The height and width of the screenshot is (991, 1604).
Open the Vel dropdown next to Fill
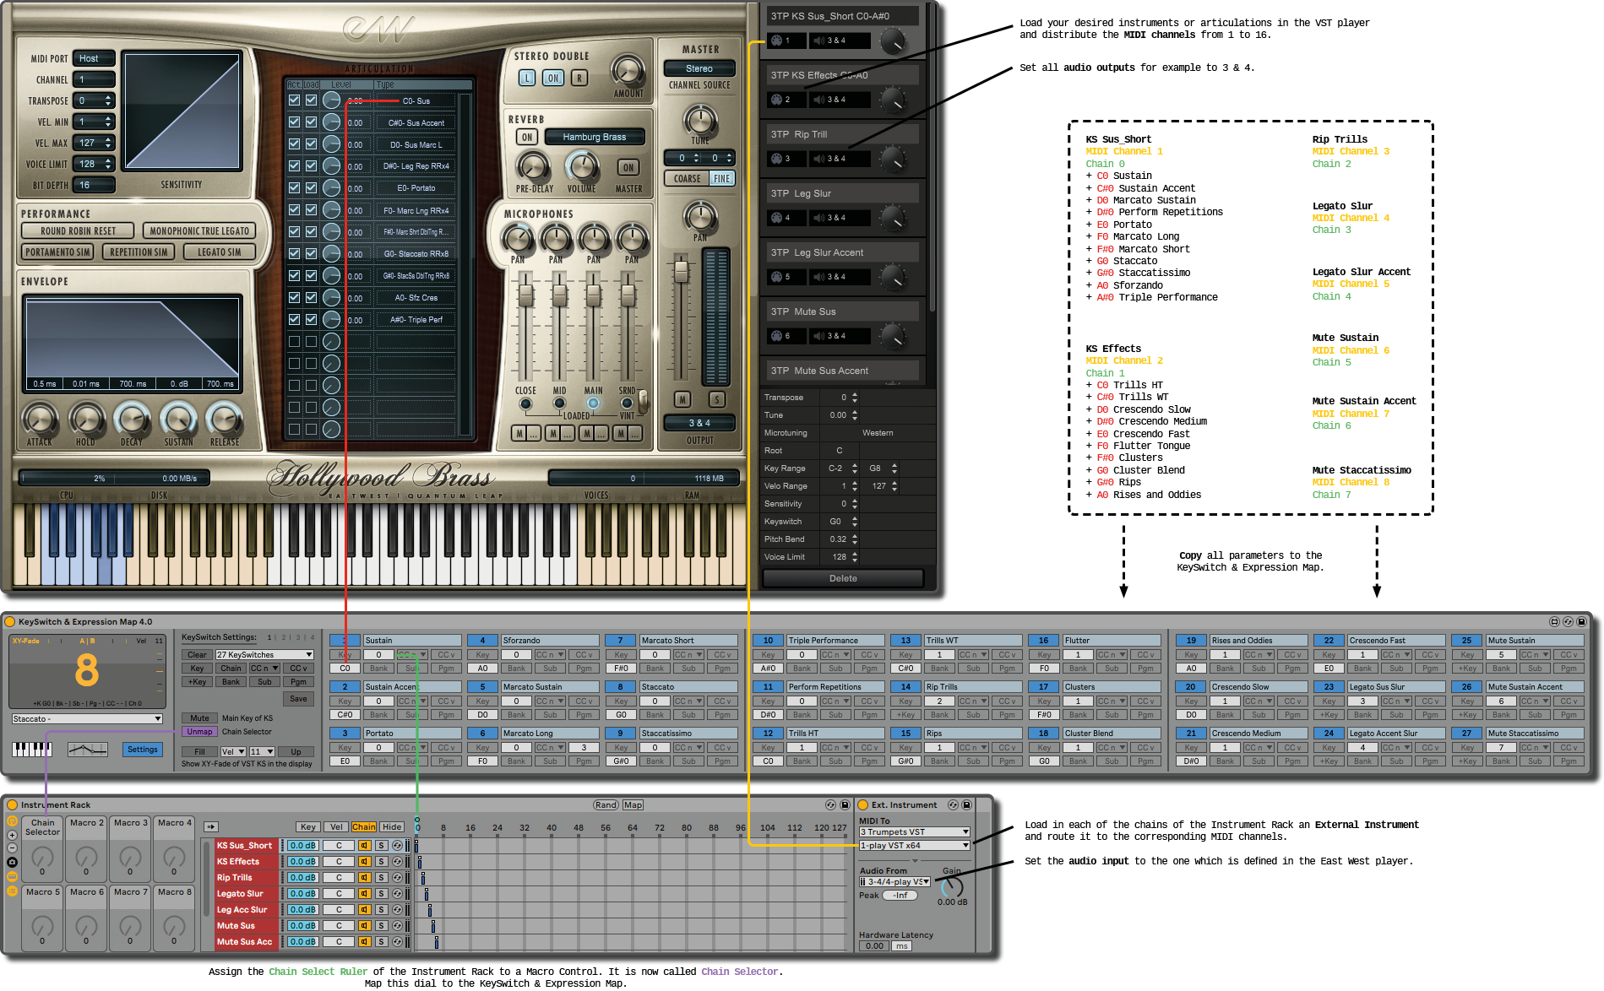pyautogui.click(x=232, y=751)
